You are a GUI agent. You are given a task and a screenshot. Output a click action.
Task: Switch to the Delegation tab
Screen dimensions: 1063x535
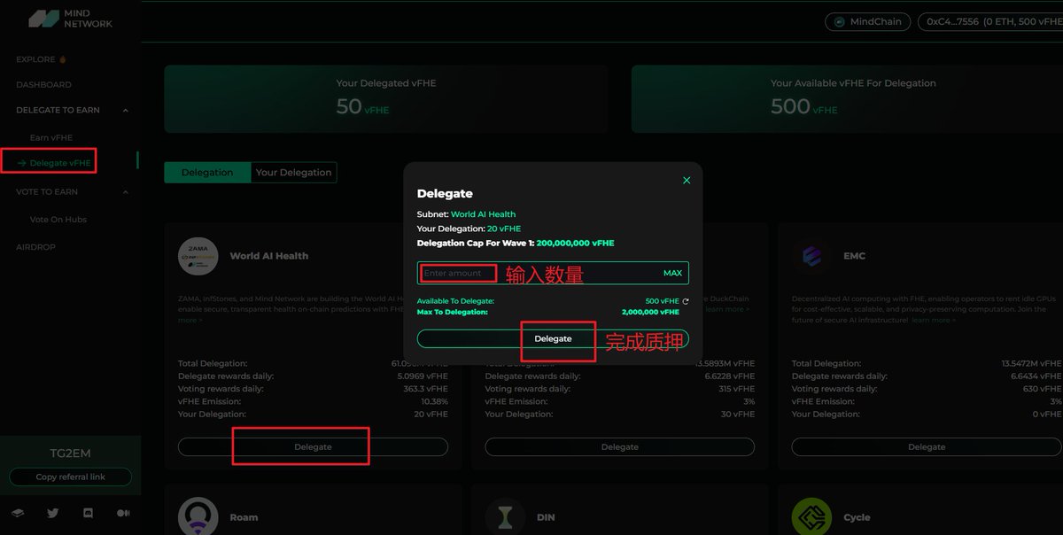tap(207, 173)
